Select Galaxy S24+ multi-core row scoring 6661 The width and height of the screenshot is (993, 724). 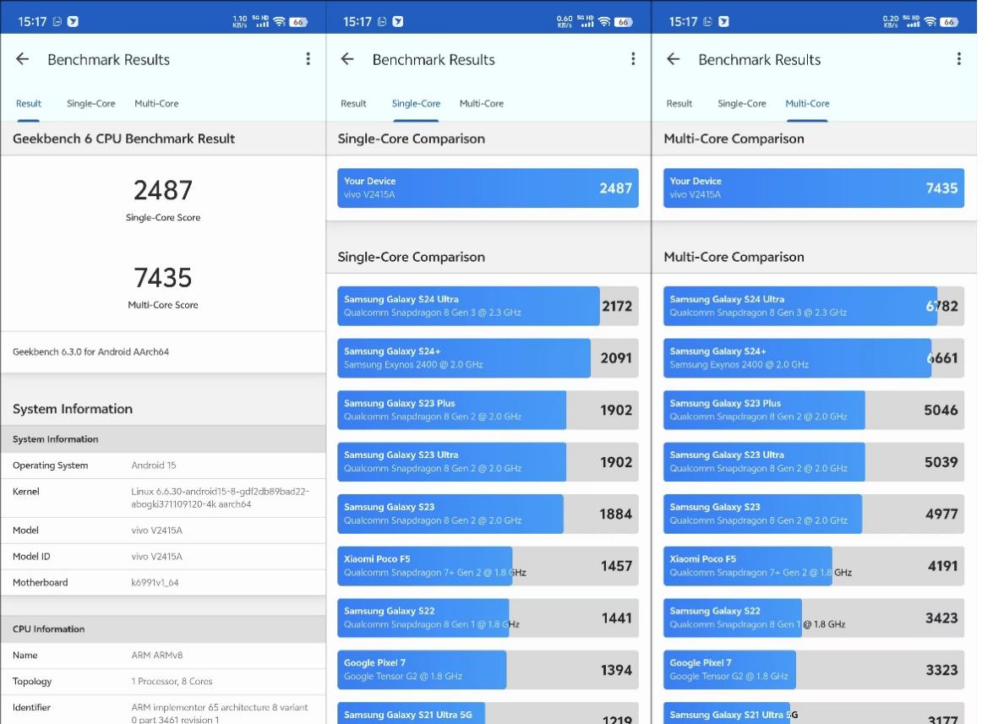click(x=814, y=358)
